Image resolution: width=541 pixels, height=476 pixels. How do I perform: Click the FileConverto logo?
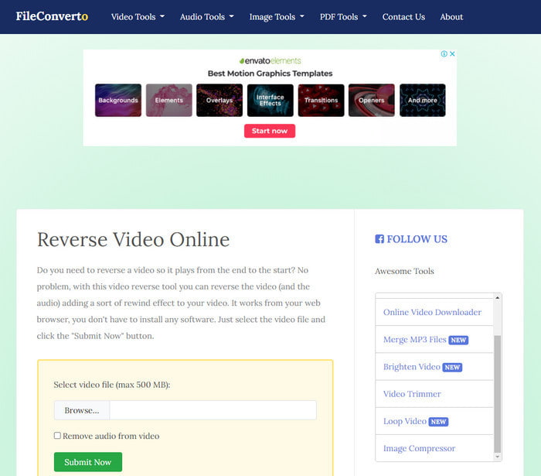point(52,16)
